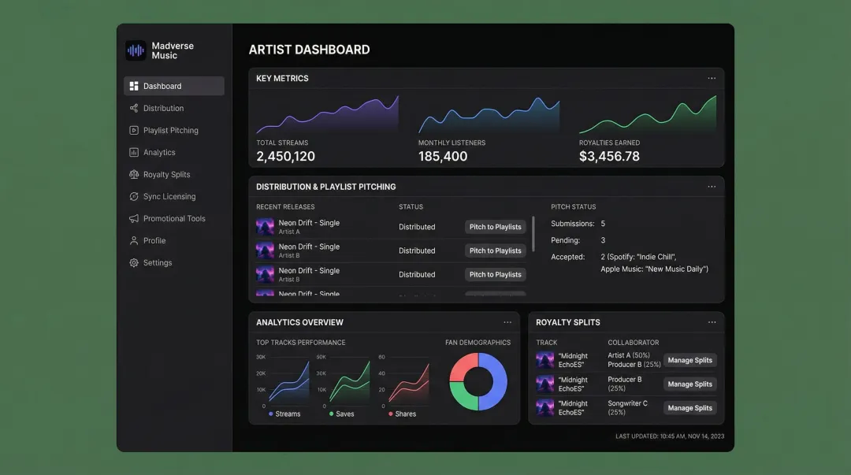The width and height of the screenshot is (851, 475).
Task: Click the Royalty Splits sidebar icon
Action: (x=134, y=175)
